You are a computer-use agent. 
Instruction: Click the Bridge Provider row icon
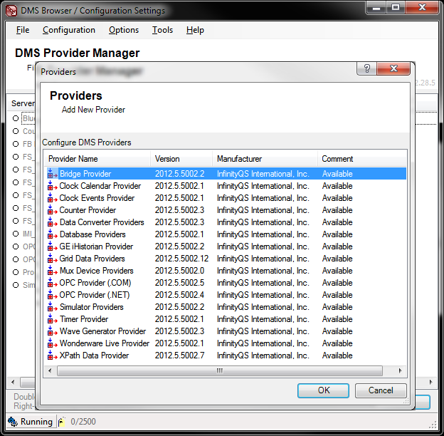pyautogui.click(x=53, y=174)
